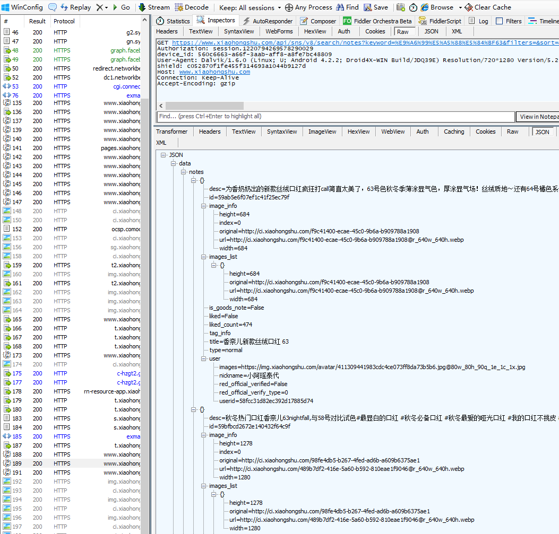Open Any Process target picker

(x=309, y=7)
